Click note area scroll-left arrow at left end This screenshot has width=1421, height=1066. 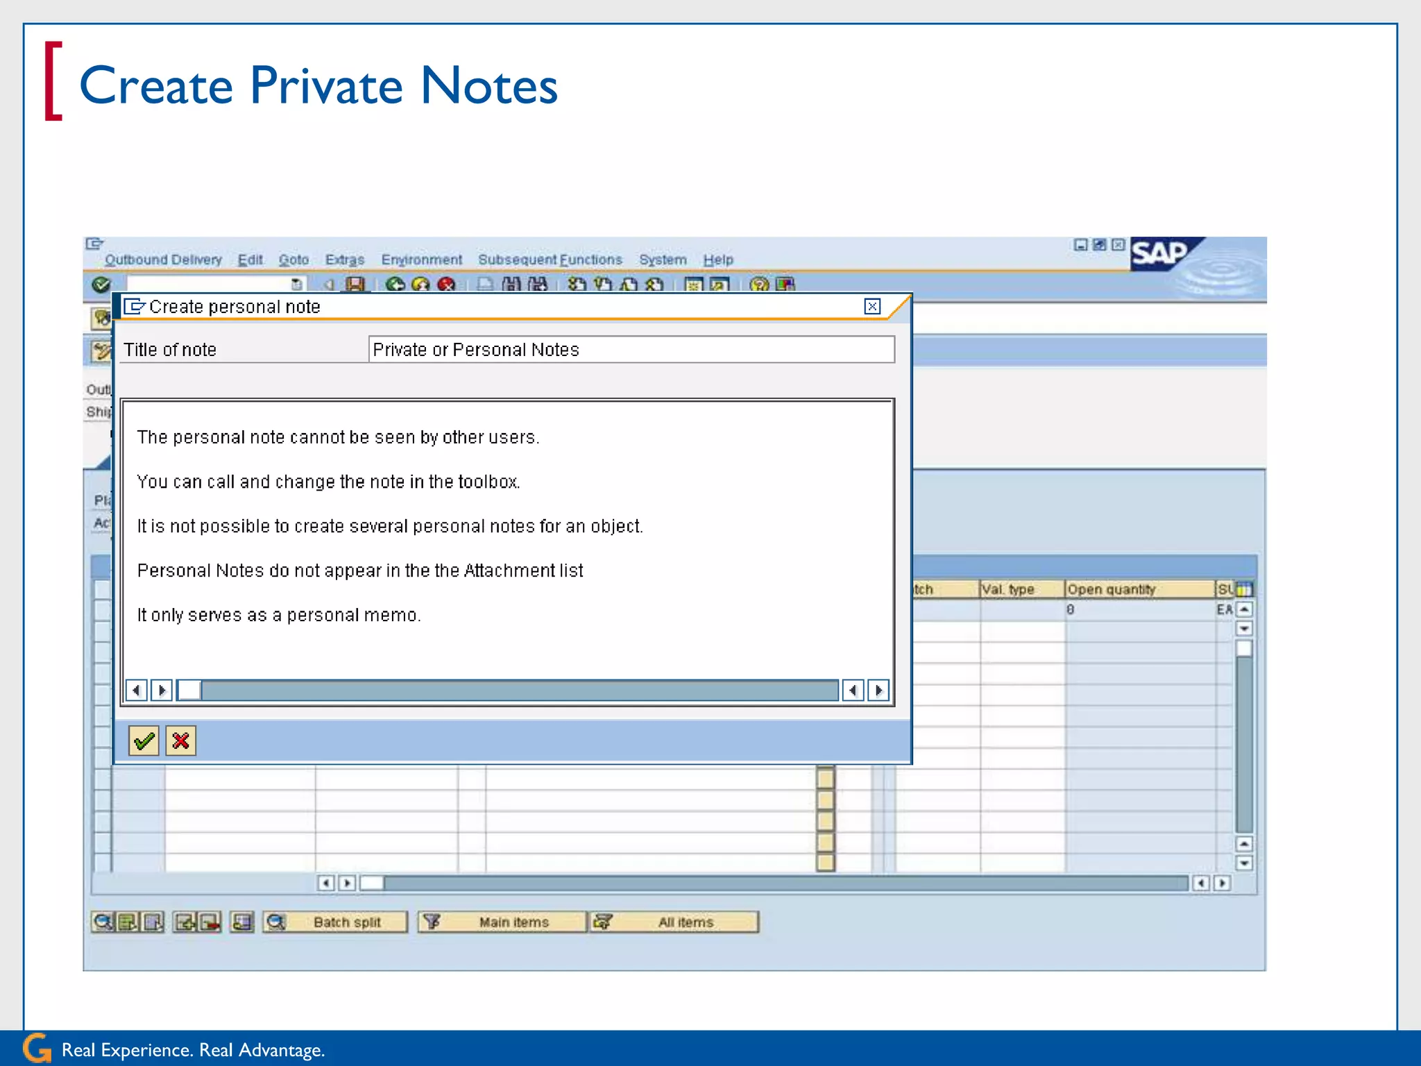[x=137, y=691]
